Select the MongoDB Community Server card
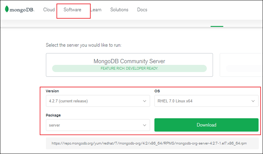263x154 pixels. (x=129, y=65)
